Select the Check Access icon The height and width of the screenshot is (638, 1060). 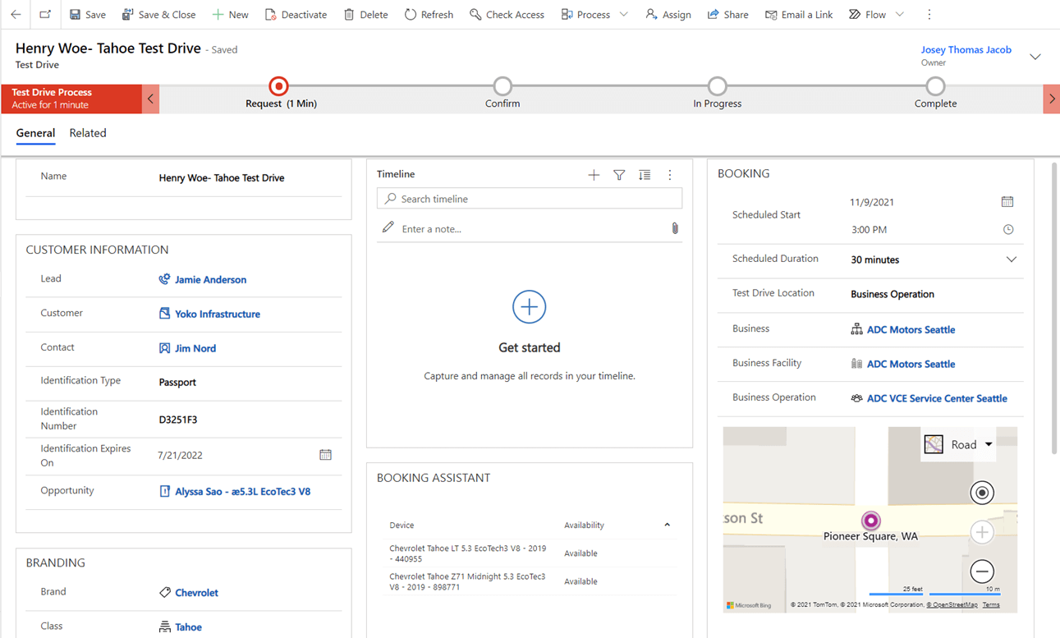[x=474, y=14]
